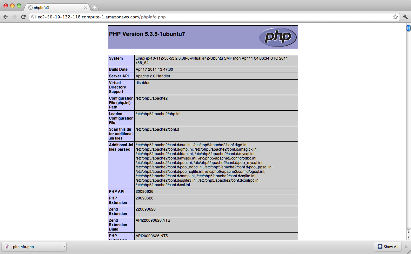Click the Zend Extension value 220090626
411x254 pixels.
click(145, 209)
